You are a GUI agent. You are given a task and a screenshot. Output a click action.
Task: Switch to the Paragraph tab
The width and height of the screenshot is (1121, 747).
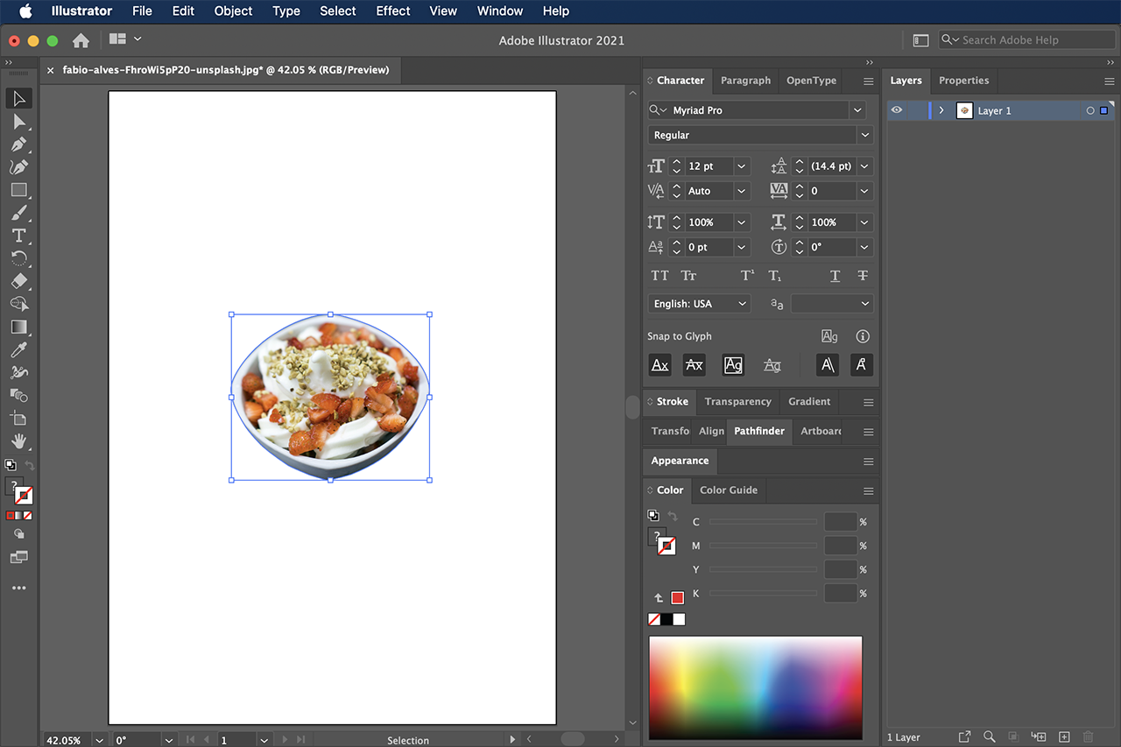click(745, 81)
